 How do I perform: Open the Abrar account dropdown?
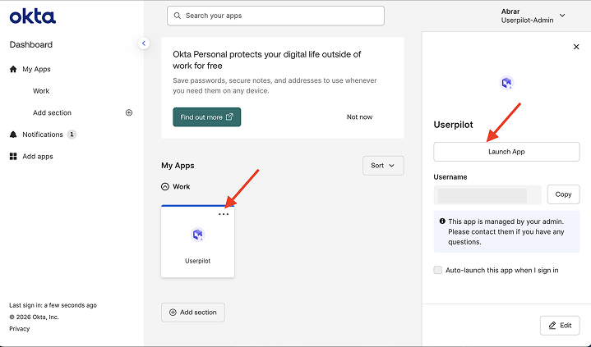coord(533,16)
